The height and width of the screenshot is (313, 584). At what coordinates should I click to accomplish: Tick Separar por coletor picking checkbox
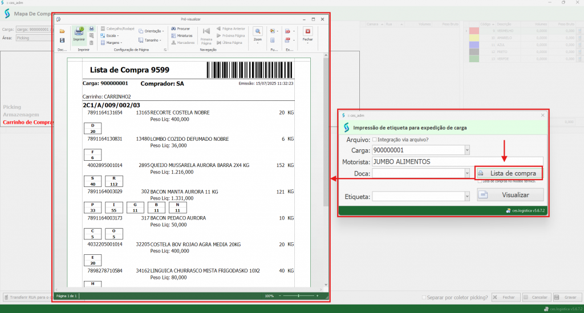point(424,298)
